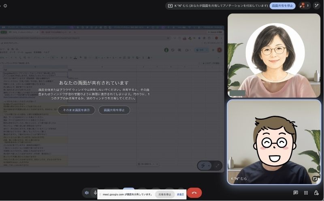324x201 pixels.
Task: Click the 非表示 link to hide the sharing bar
Action: click(180, 195)
